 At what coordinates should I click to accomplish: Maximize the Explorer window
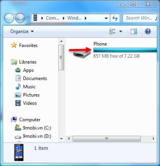coord(133,4)
